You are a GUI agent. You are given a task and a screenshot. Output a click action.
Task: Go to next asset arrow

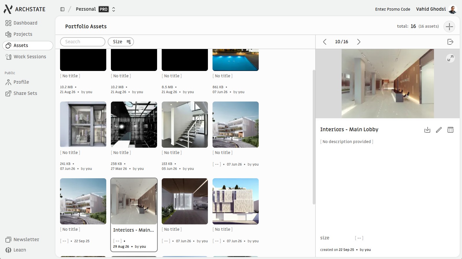[x=359, y=42]
